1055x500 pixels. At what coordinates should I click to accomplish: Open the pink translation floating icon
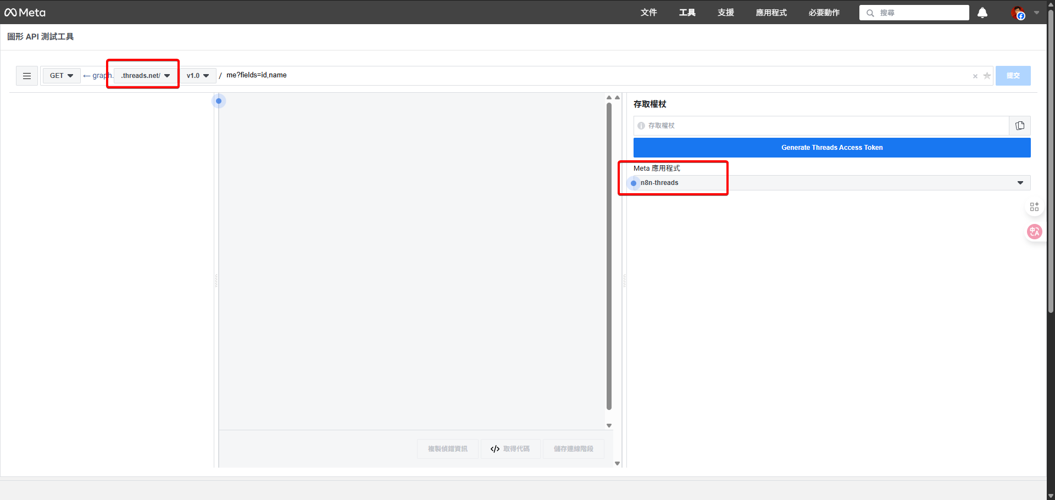point(1035,232)
